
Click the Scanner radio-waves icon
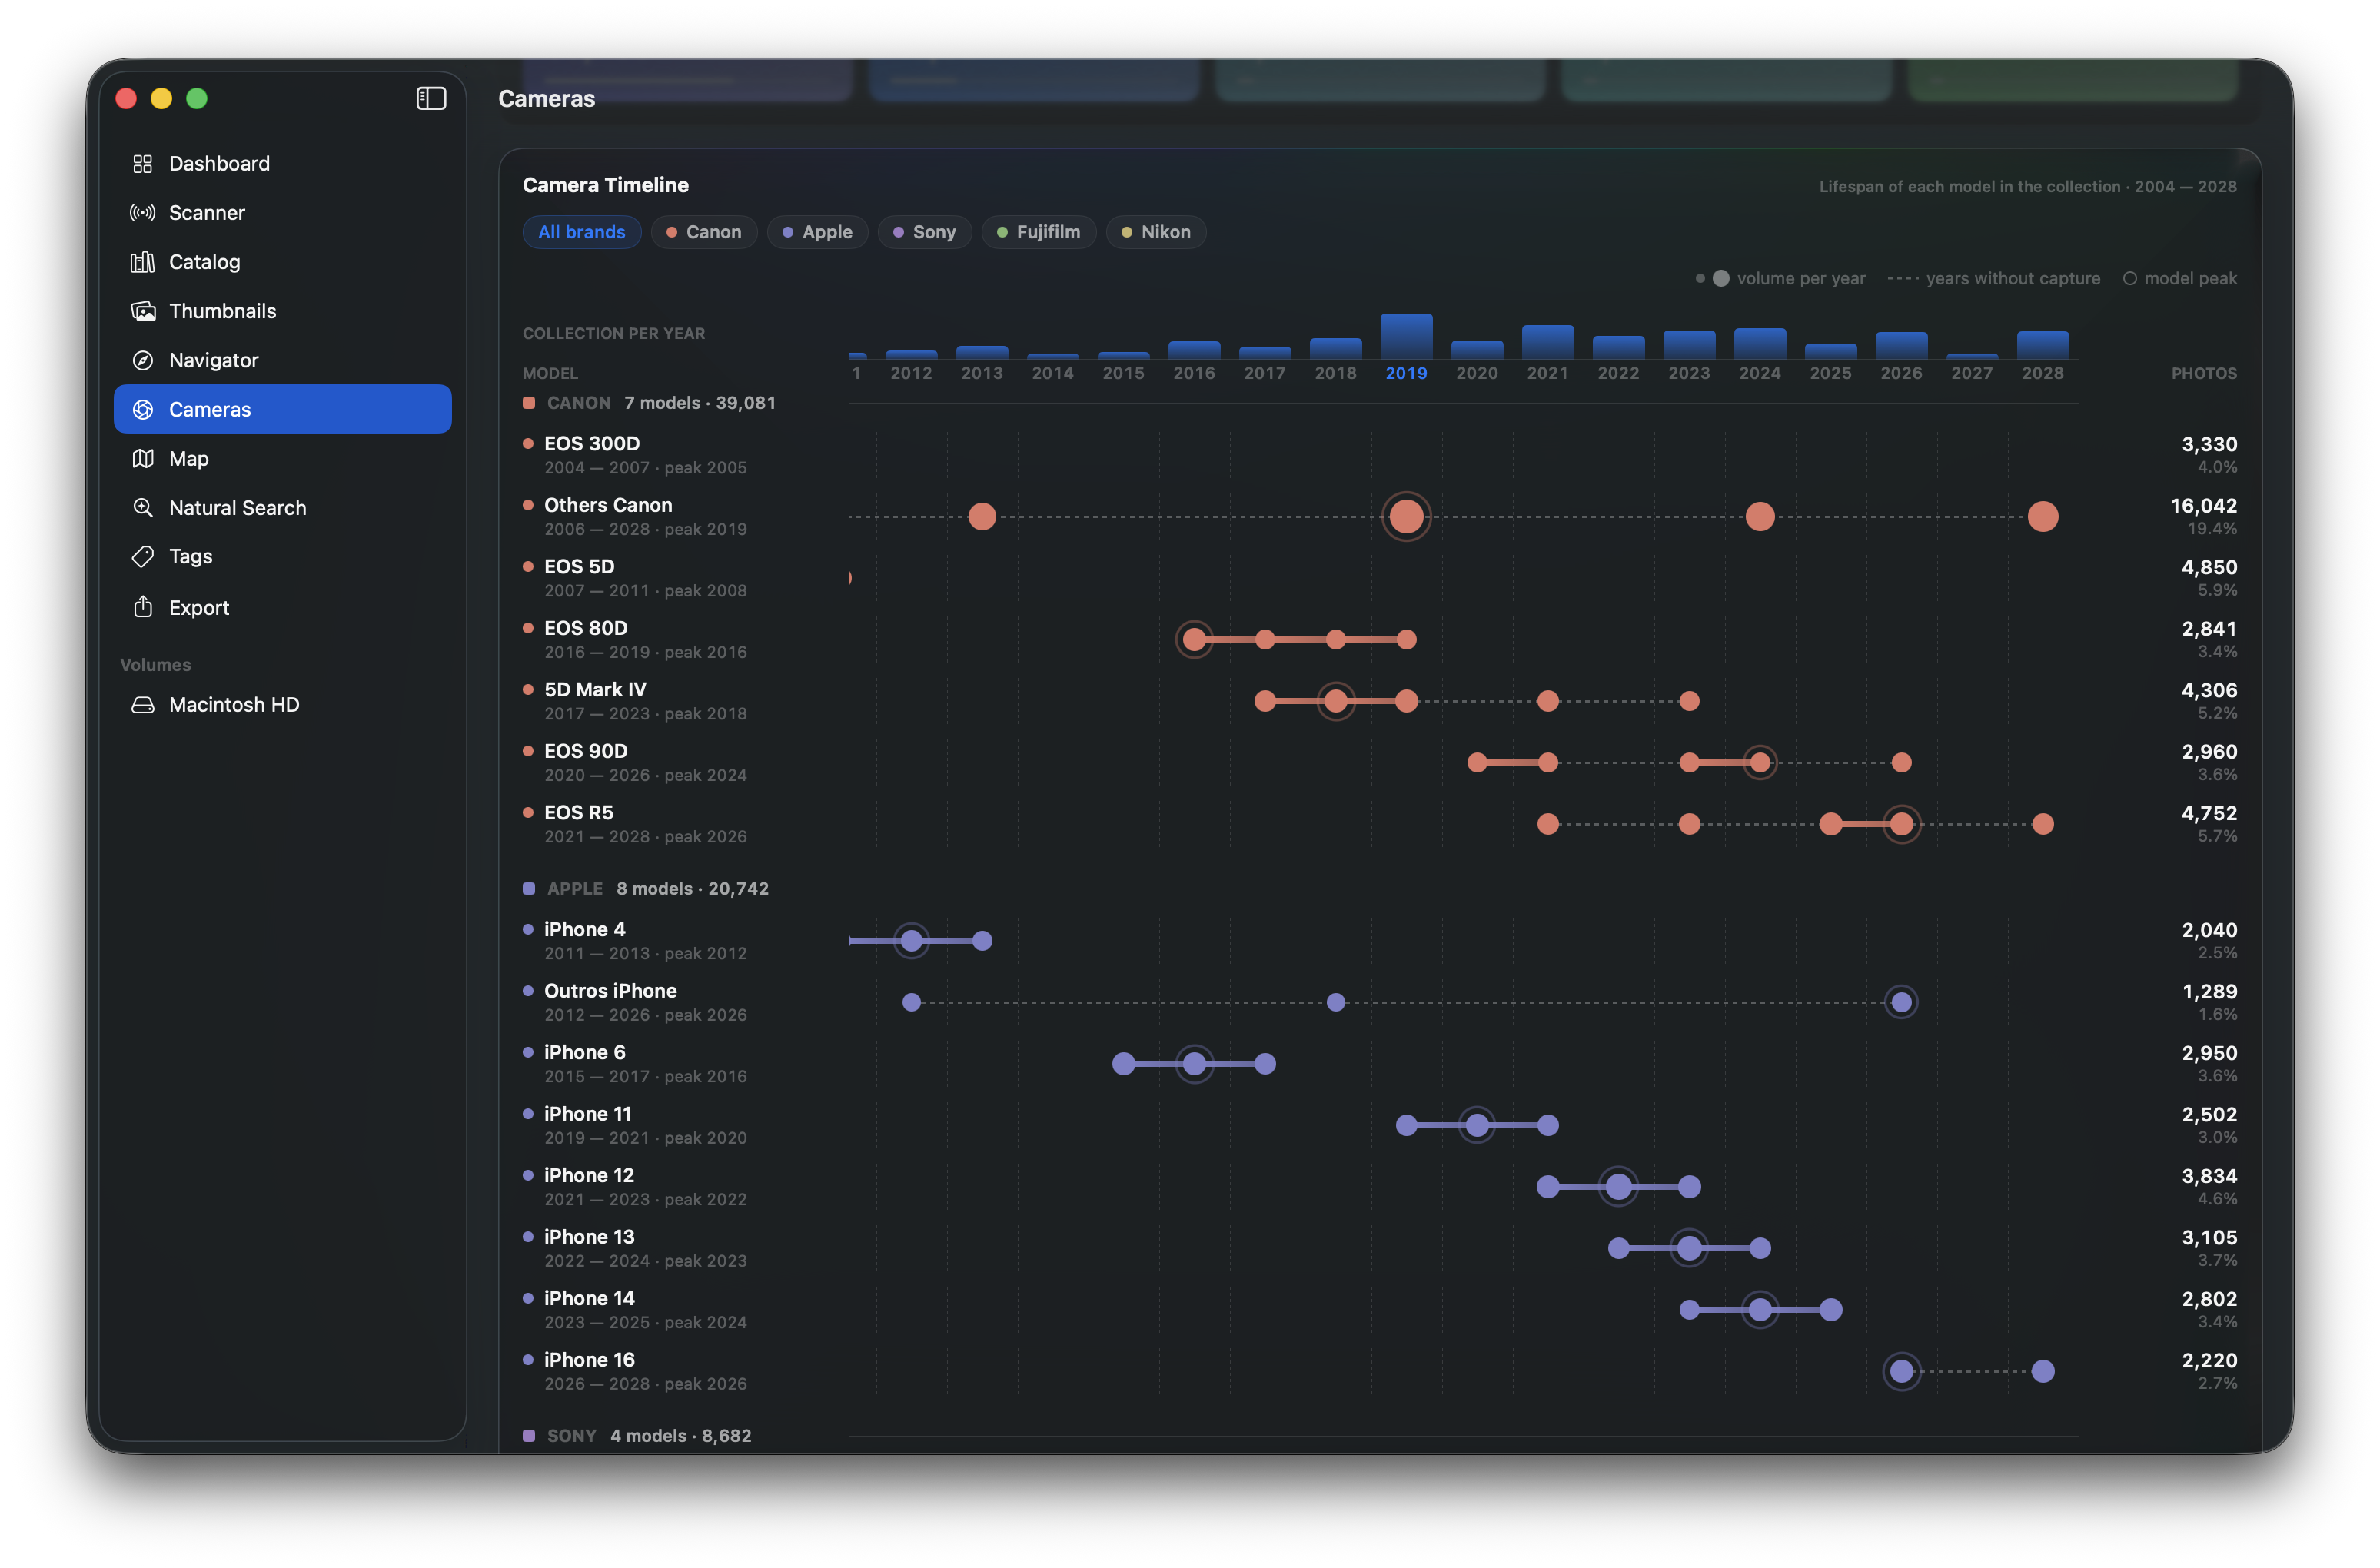coord(143,212)
